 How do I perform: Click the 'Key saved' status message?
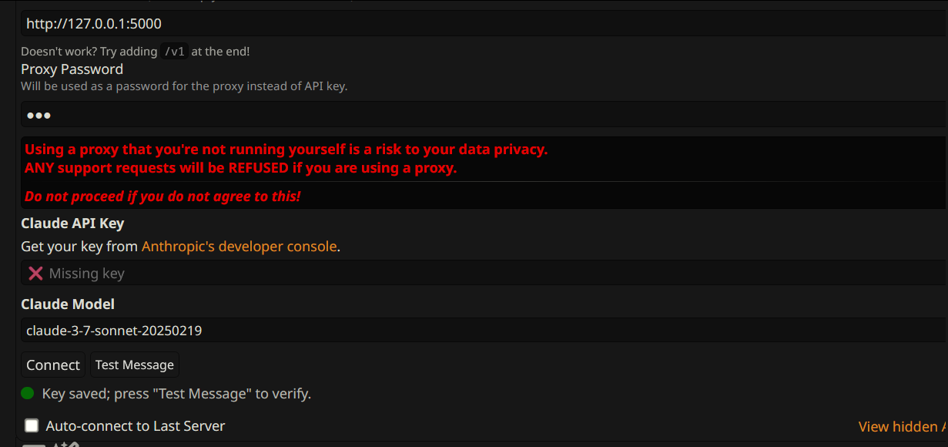pos(176,394)
